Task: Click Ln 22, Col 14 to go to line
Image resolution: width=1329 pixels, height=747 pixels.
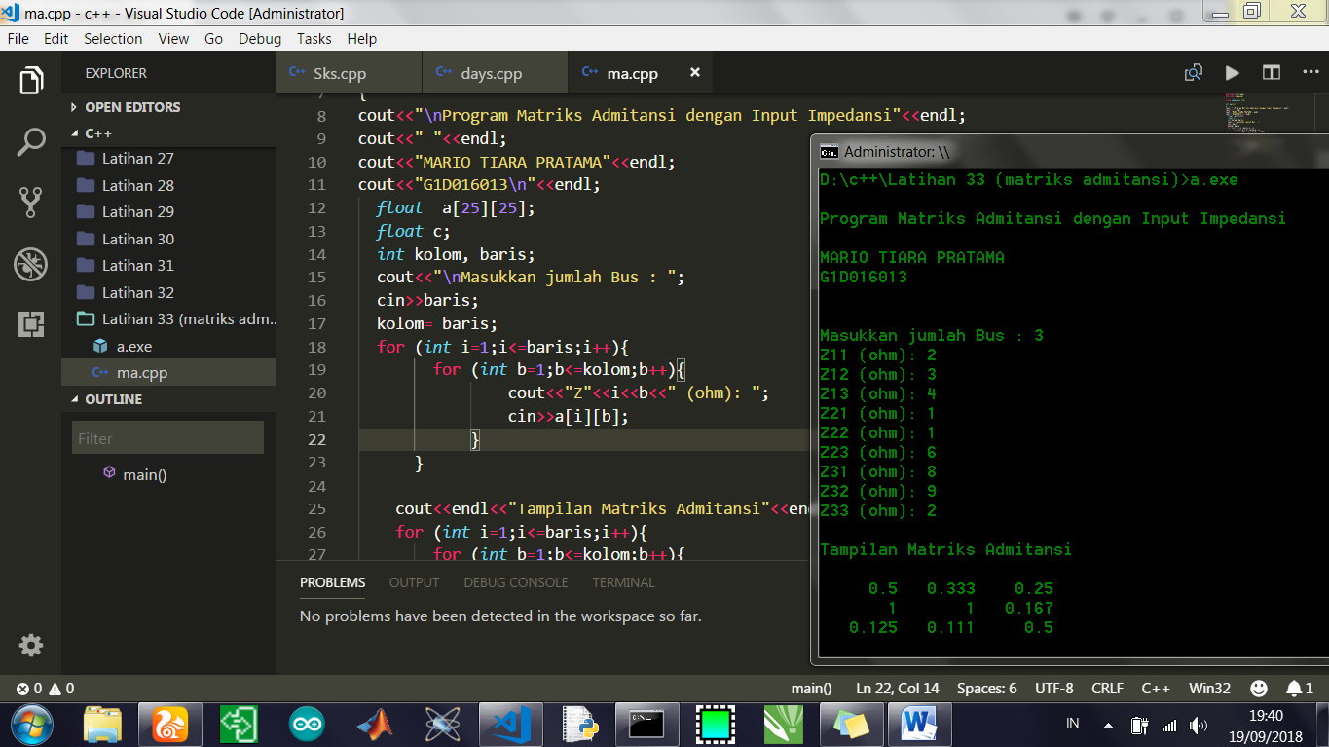Action: 897,688
